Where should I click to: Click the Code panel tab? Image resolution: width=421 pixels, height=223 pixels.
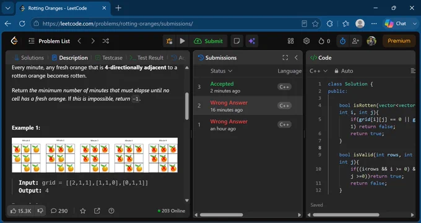click(321, 57)
